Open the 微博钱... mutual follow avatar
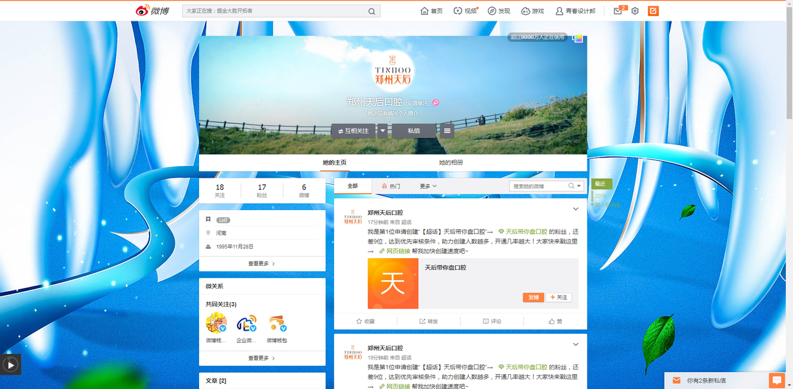Image resolution: width=793 pixels, height=389 pixels. (216, 323)
